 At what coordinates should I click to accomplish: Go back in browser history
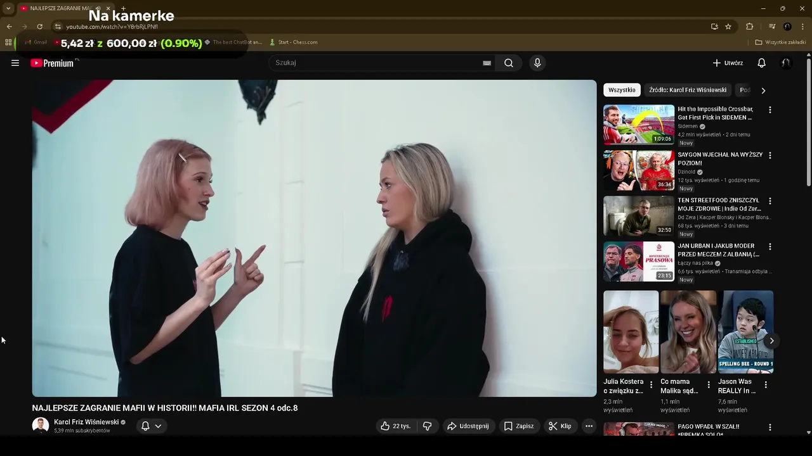click(x=9, y=27)
